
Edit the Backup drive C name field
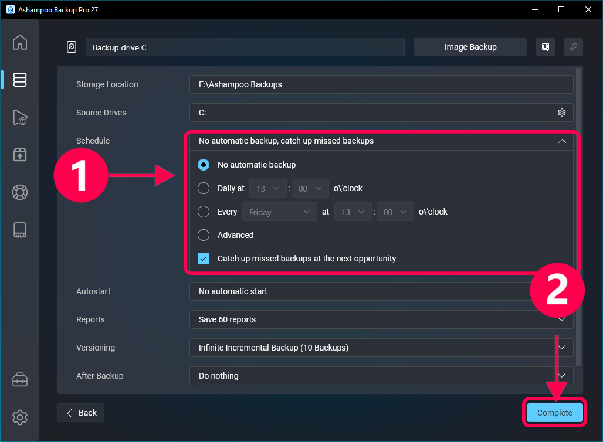pos(245,47)
